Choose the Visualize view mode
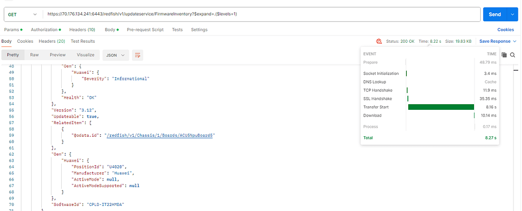This screenshot has height=211, width=522. 86,55
